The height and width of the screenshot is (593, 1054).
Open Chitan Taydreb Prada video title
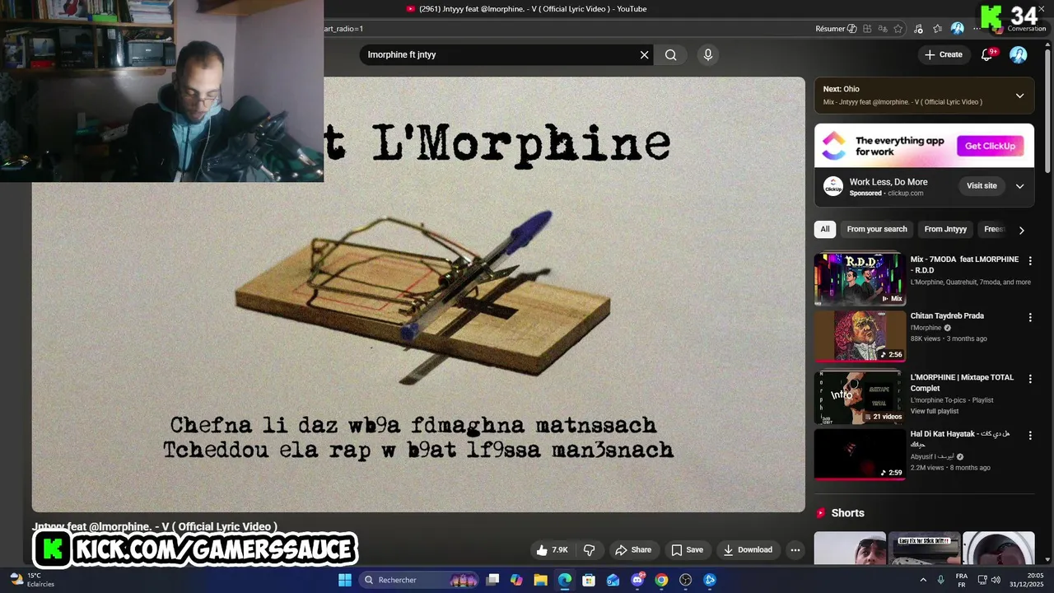[x=947, y=316]
